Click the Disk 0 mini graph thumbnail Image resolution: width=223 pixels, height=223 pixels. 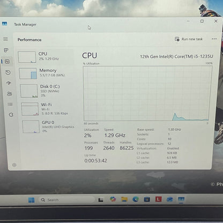pyautogui.click(x=29, y=91)
